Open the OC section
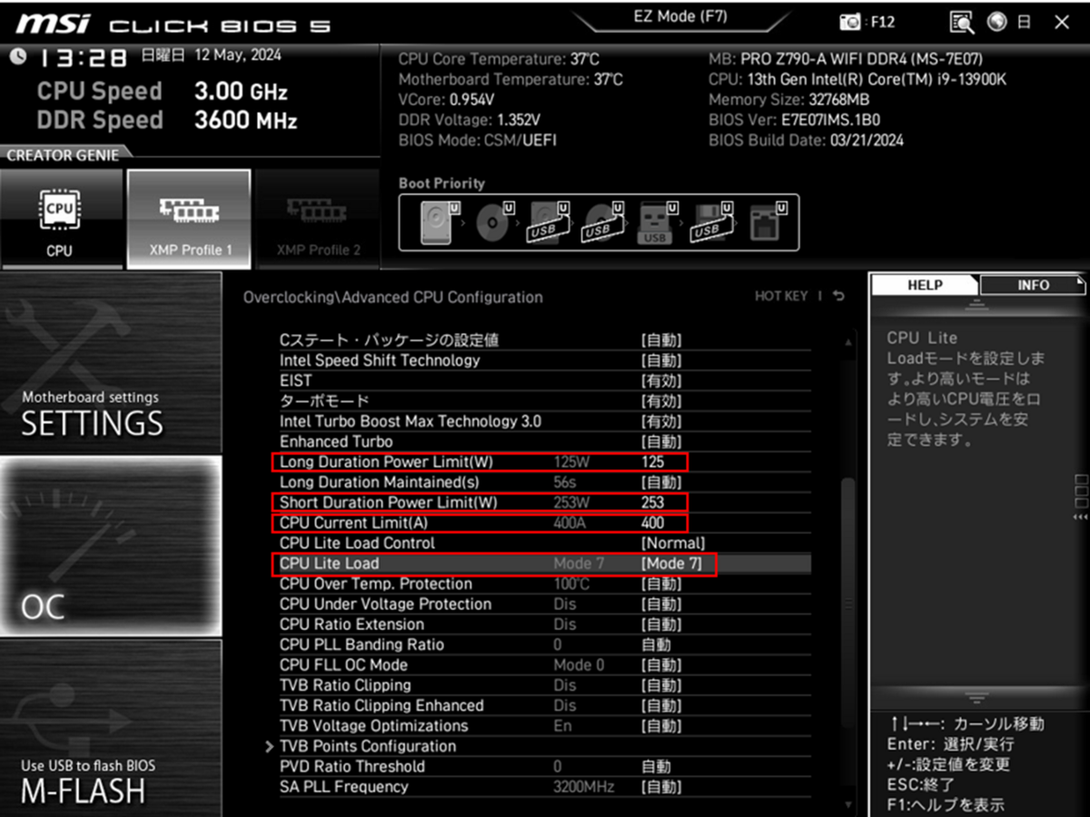1090x817 pixels. tap(110, 546)
